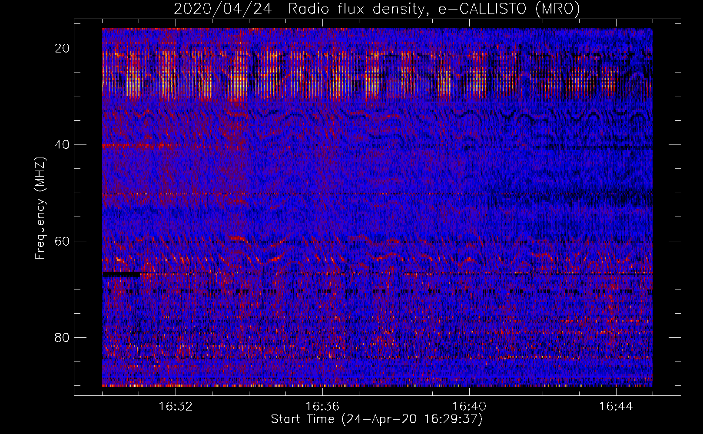Click the plot title "Radio flux density, e-CALLISTO (MRO)"

click(x=434, y=9)
